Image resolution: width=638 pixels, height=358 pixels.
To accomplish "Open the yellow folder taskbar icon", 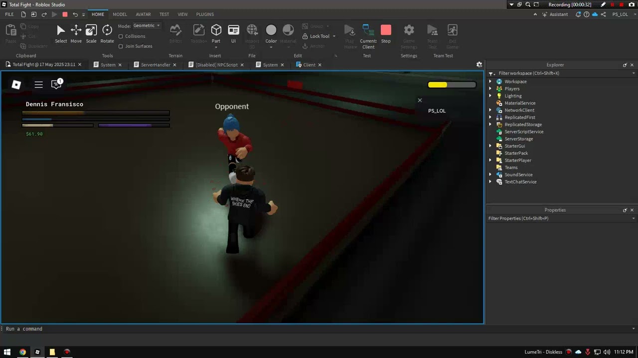I will tap(52, 352).
